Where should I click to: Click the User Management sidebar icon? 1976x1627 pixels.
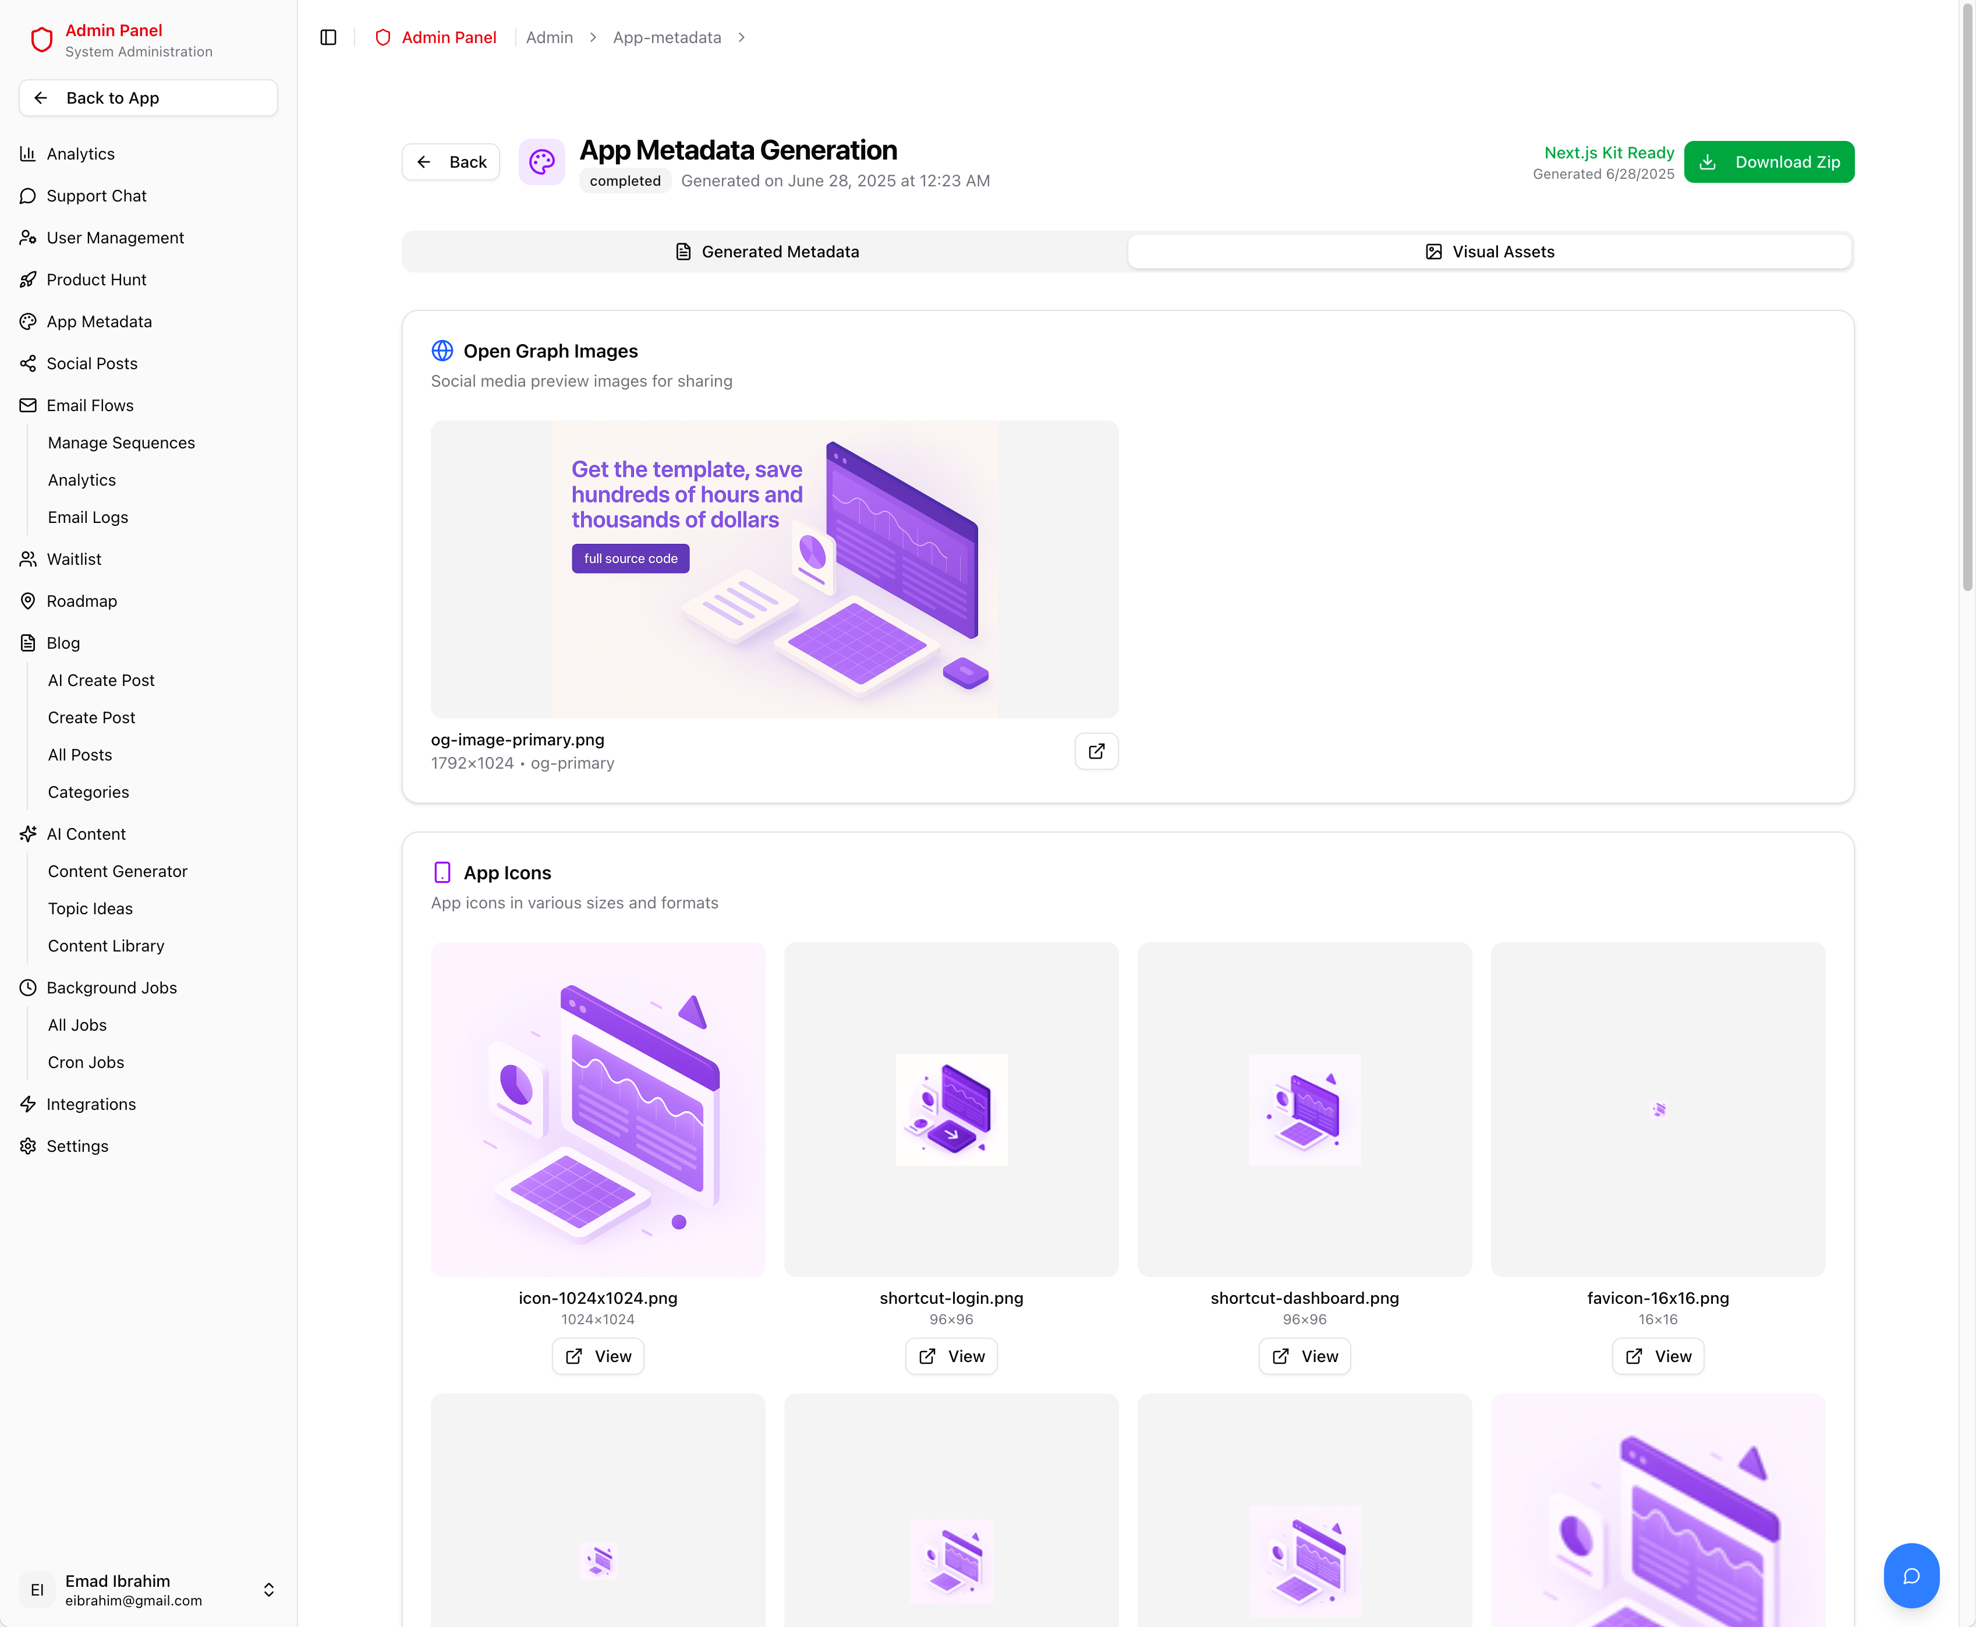click(x=27, y=238)
